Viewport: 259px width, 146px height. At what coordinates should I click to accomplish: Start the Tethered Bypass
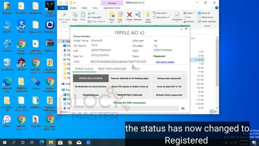91,95
